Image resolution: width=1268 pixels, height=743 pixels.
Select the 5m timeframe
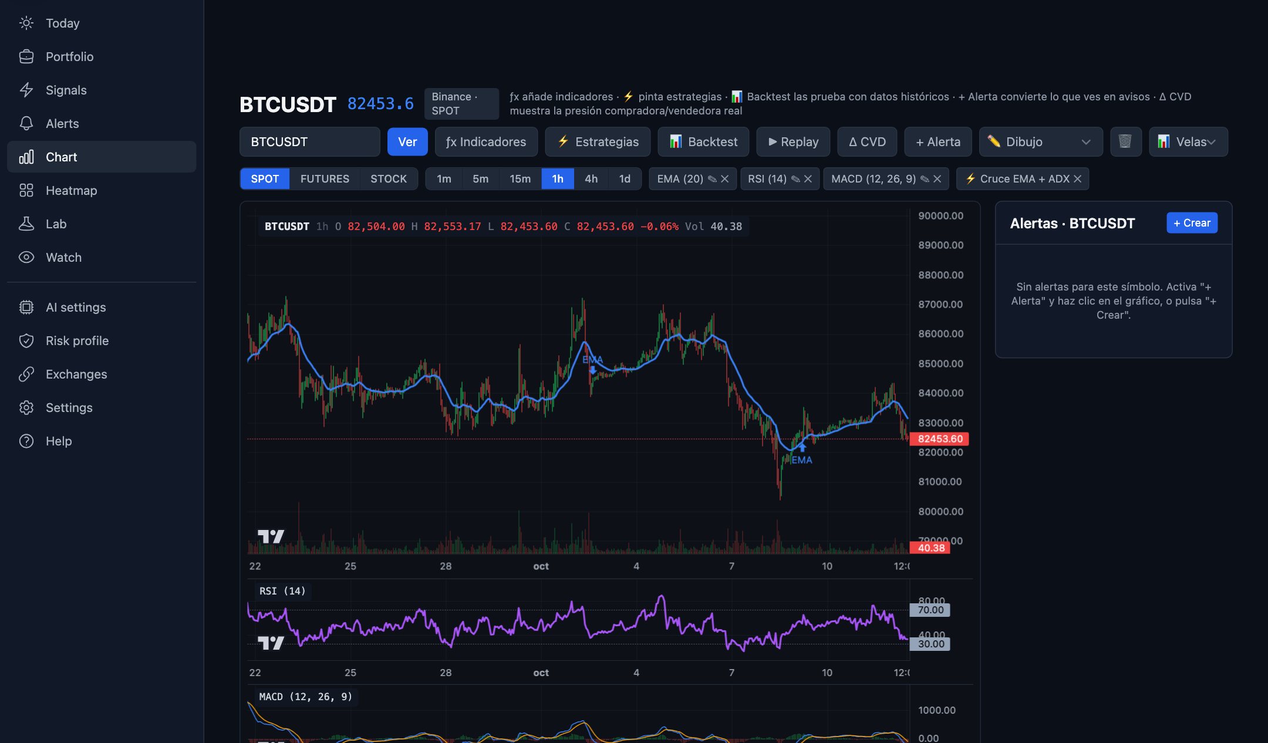point(480,179)
